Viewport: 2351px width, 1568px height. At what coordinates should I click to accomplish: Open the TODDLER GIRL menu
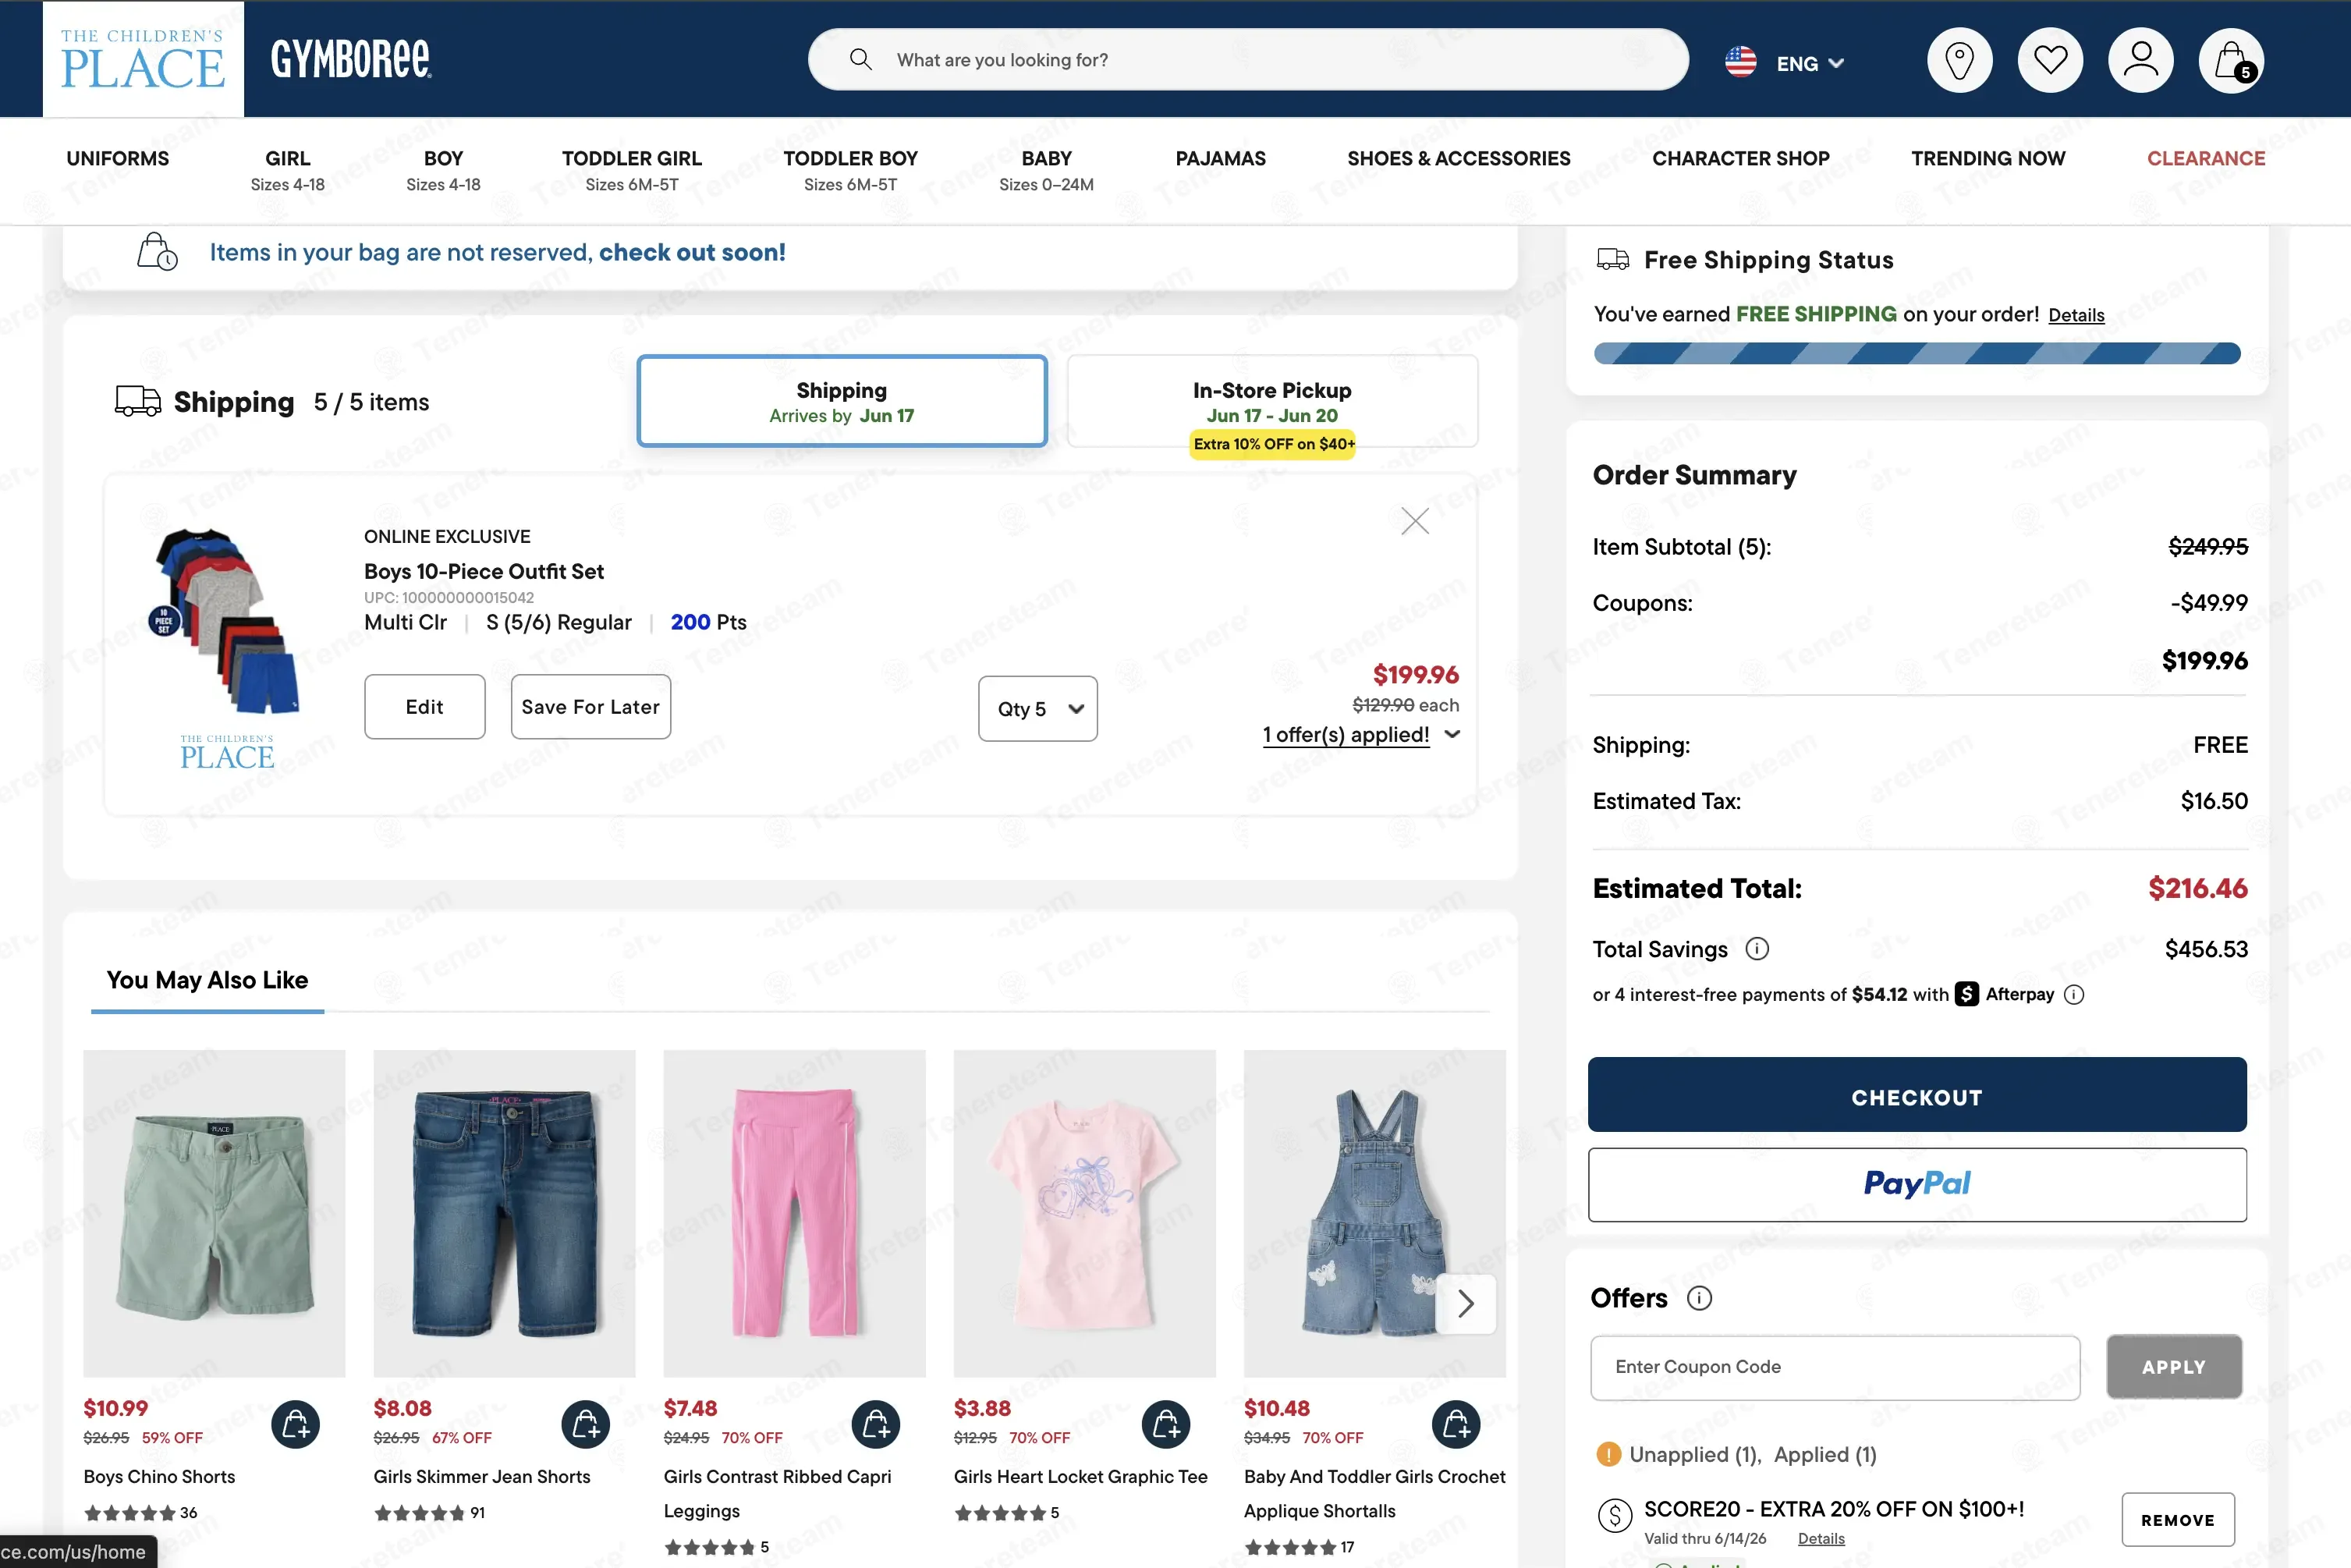click(x=631, y=170)
